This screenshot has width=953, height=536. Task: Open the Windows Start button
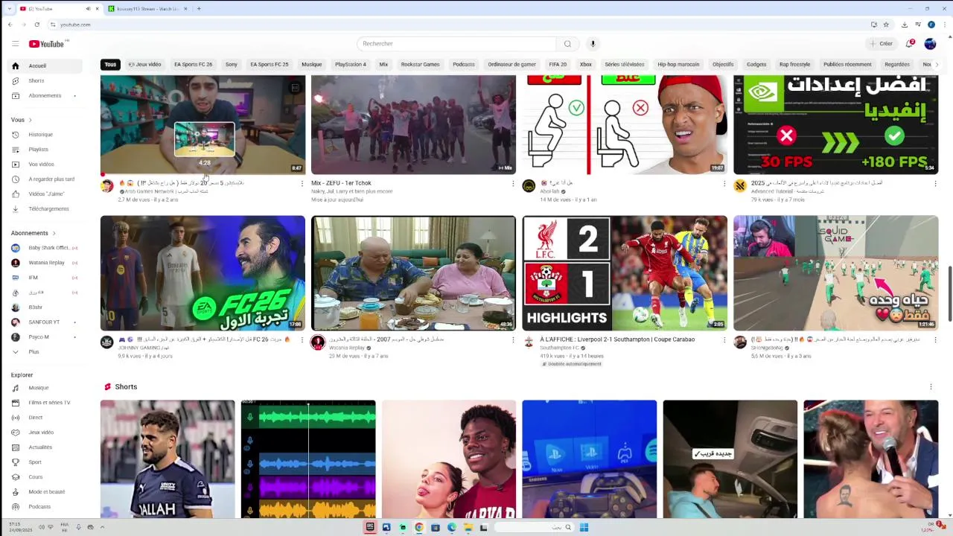point(584,528)
